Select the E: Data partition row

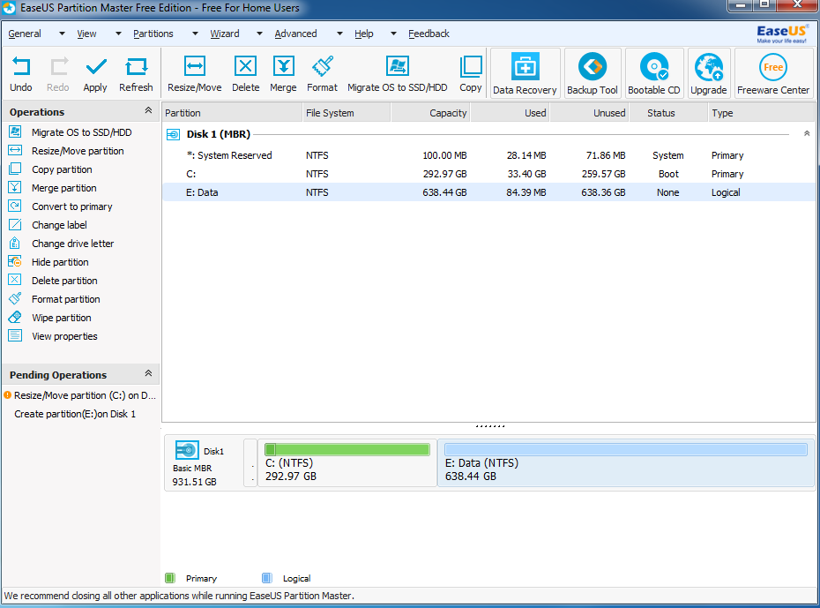tap(488, 192)
